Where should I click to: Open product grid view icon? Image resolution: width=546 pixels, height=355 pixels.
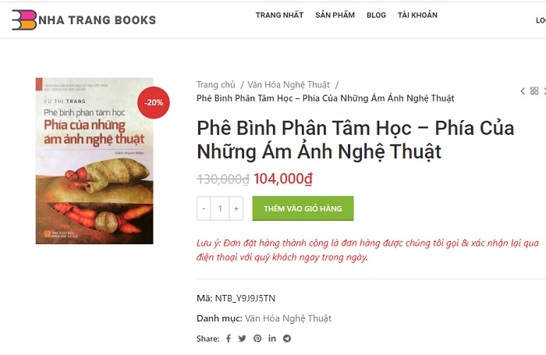pyautogui.click(x=534, y=91)
